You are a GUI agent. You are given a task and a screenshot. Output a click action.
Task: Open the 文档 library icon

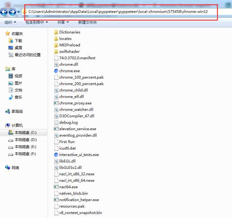11,90
